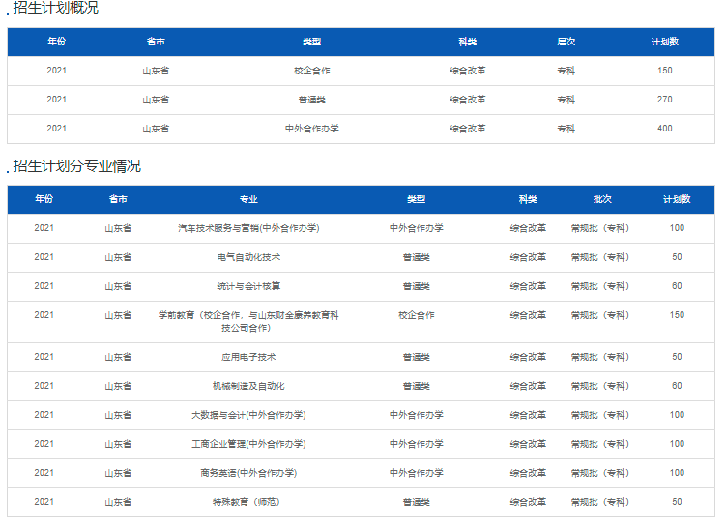Click 常规批（专科）in 商务英语 row
Viewport: 726px width, 523px height.
600,473
